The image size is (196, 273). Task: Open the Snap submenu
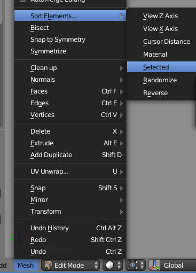click(x=70, y=188)
